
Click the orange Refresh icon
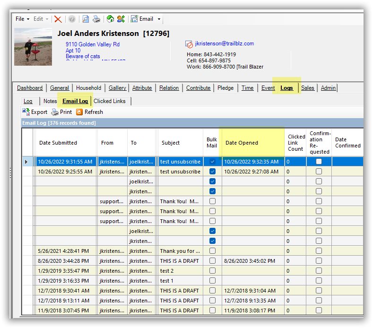[79, 112]
